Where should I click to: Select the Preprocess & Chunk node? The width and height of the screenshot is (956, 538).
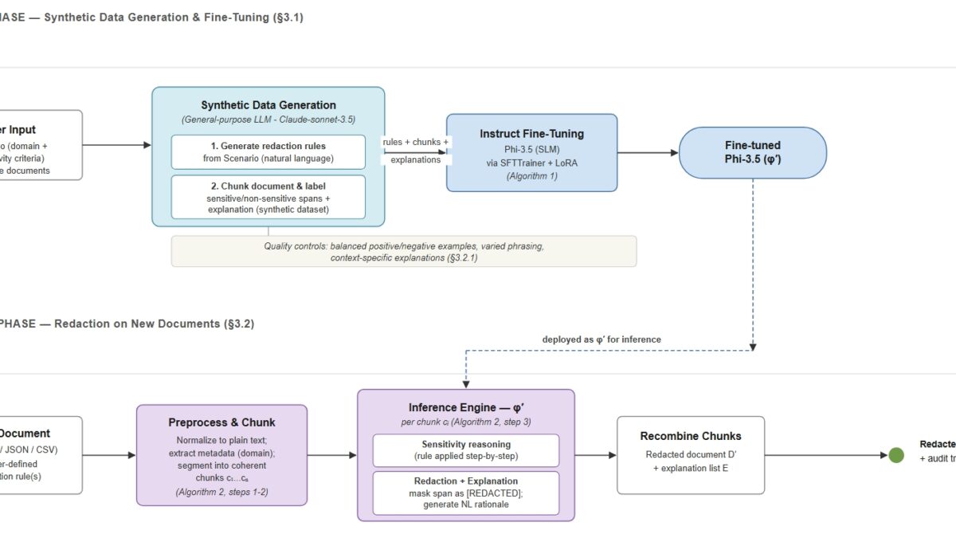(x=221, y=455)
